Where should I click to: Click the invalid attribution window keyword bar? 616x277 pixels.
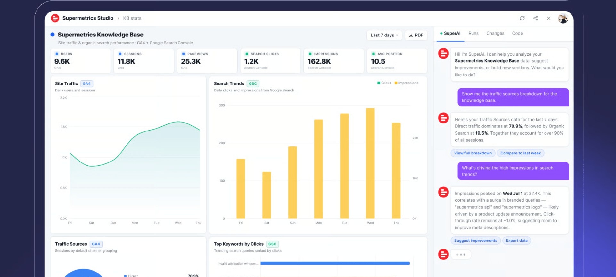coord(335,263)
